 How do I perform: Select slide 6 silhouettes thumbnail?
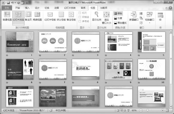tap(20, 69)
